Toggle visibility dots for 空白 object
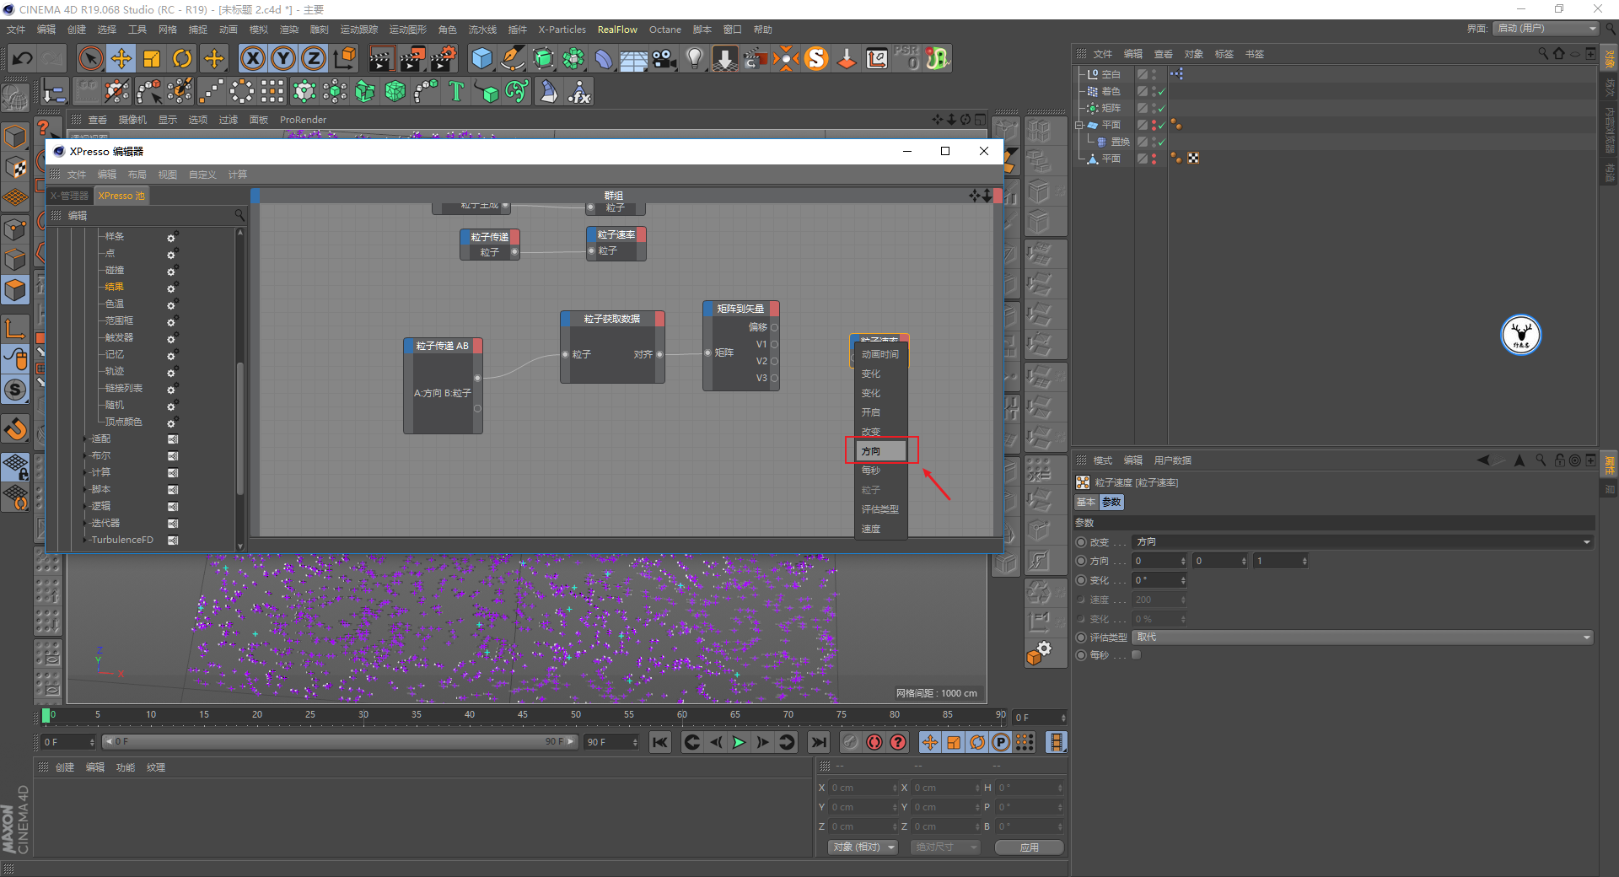 click(x=1154, y=74)
